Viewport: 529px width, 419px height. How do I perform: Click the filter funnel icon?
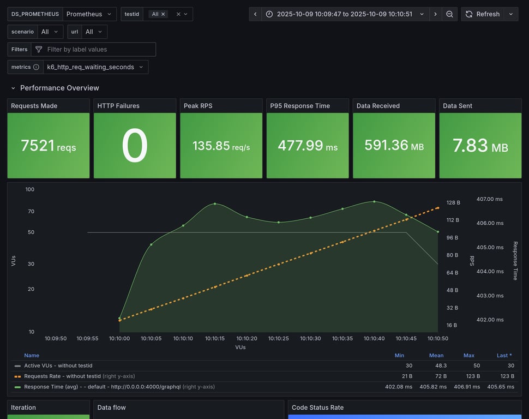[39, 50]
